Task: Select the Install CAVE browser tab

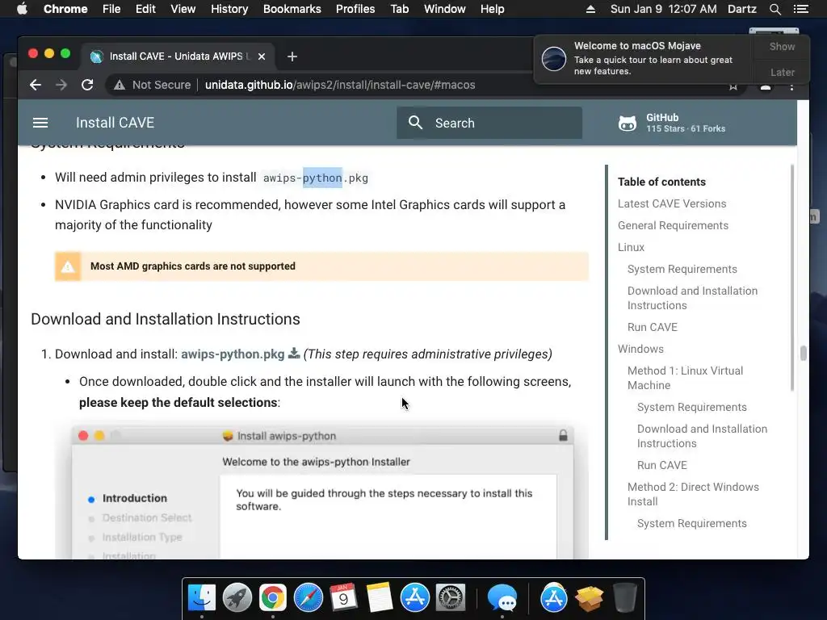Action: (178, 57)
